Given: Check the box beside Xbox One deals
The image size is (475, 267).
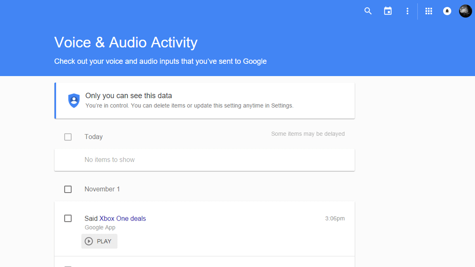Looking at the screenshot, I should [68, 218].
